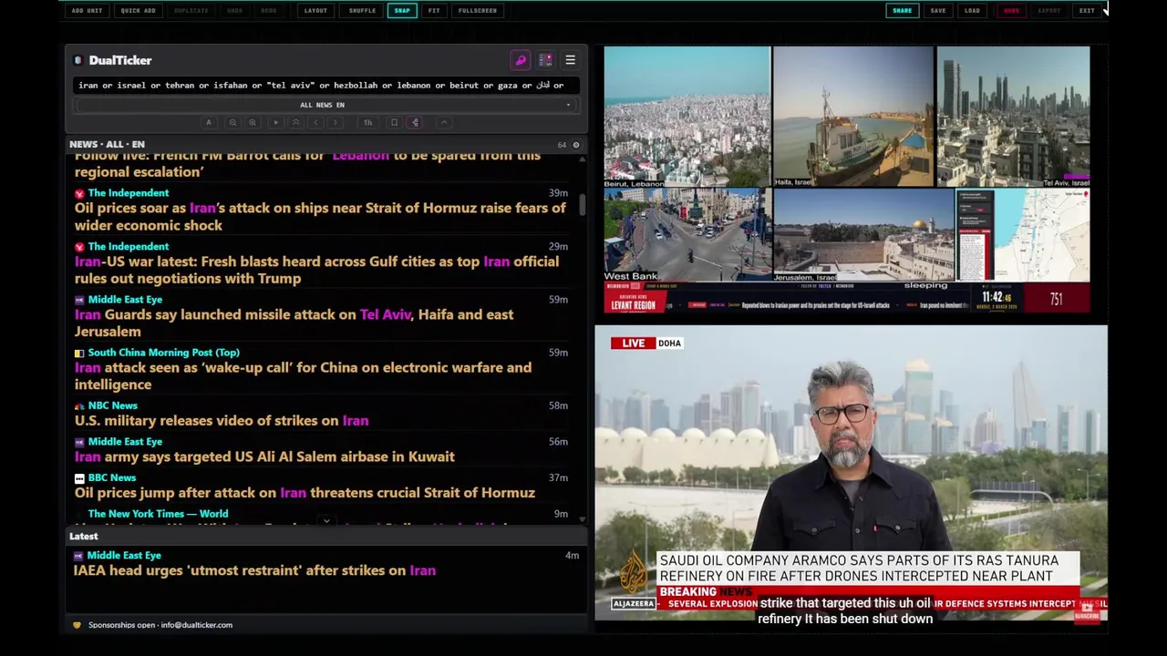Click the zoom out magnifier icon
The height and width of the screenshot is (656, 1167).
click(x=232, y=122)
